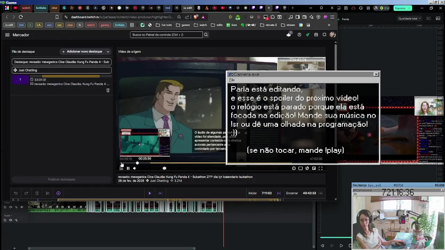Screen dimensions: 445x250
Task: Open Brave Shields lion icon
Action: tap(196, 17)
